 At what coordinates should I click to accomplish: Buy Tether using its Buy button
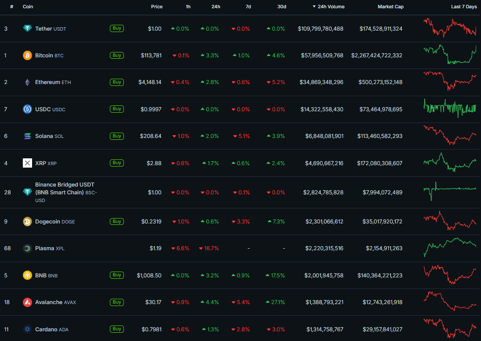[x=117, y=29]
